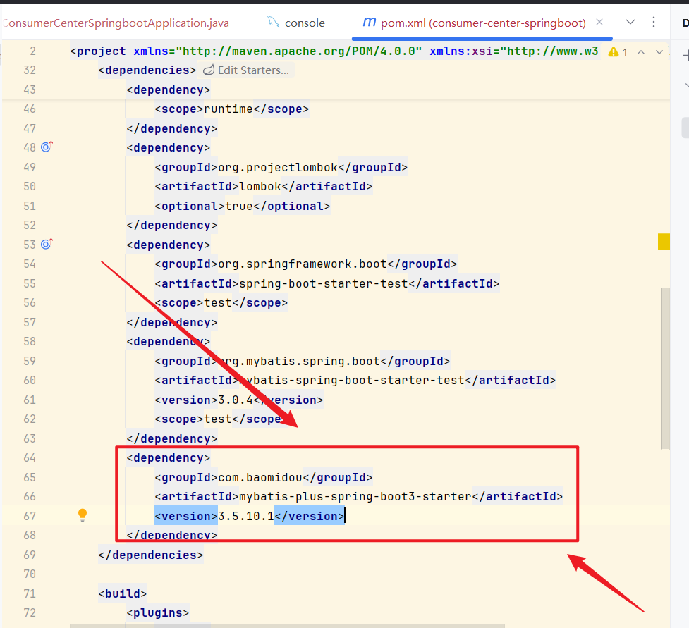Viewport: 689px width, 628px height.
Task: Click the horizontal scrollbar at editor bottom
Action: pos(287,625)
